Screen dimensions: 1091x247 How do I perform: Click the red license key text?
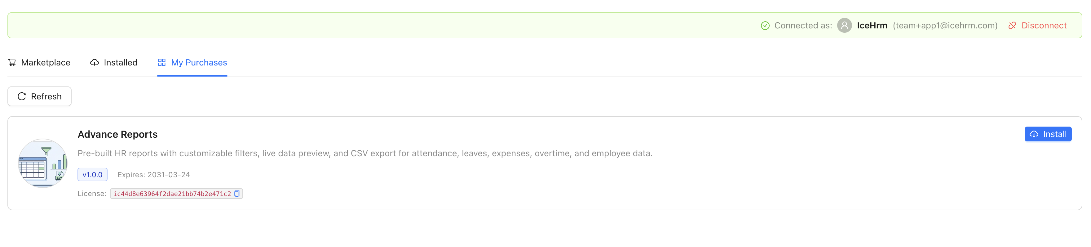172,194
